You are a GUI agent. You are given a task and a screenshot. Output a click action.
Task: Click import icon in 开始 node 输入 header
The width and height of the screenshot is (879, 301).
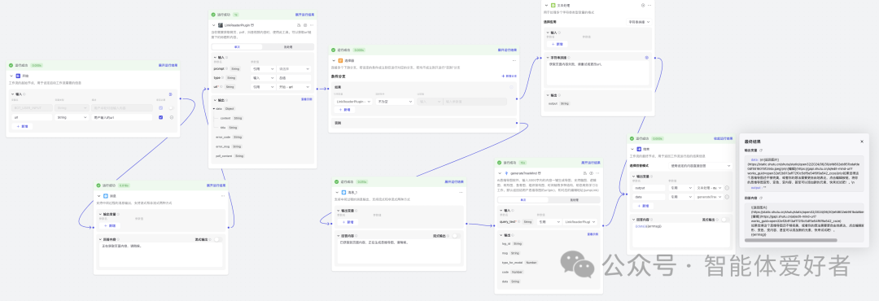[x=170, y=94]
